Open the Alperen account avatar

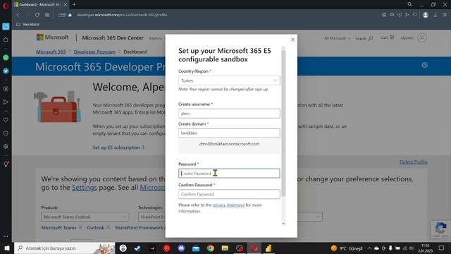pyautogui.click(x=422, y=37)
